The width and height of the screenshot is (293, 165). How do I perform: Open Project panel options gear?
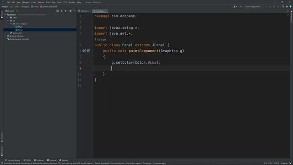[71, 11]
